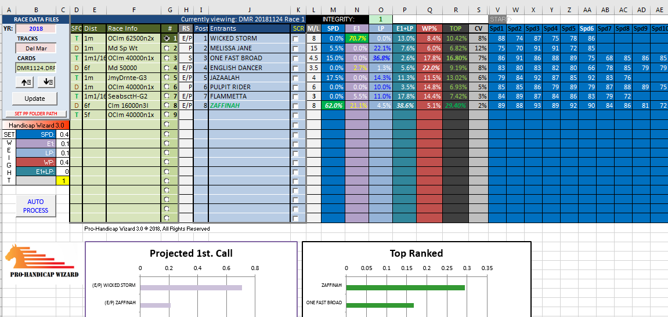Select race 9 radio button

coord(168,115)
